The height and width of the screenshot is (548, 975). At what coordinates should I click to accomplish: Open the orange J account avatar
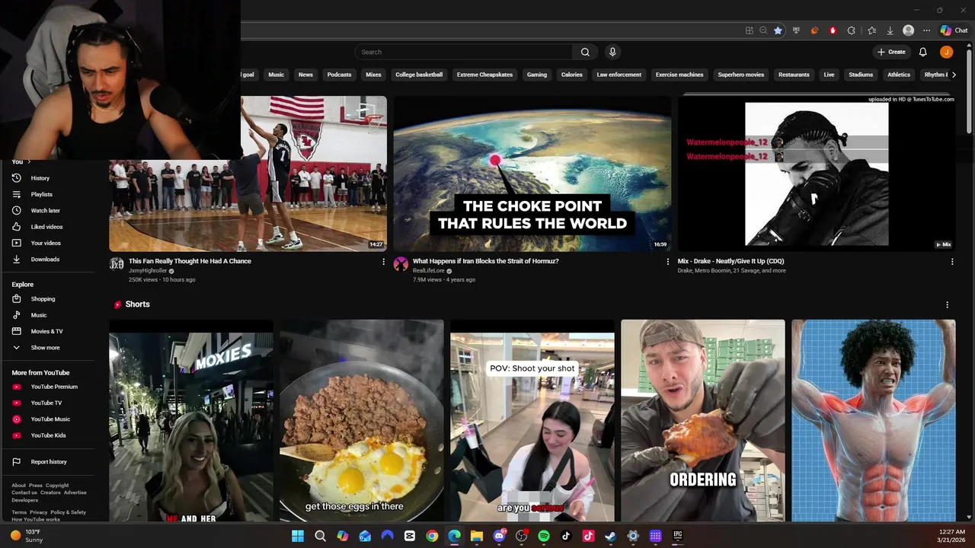[946, 52]
